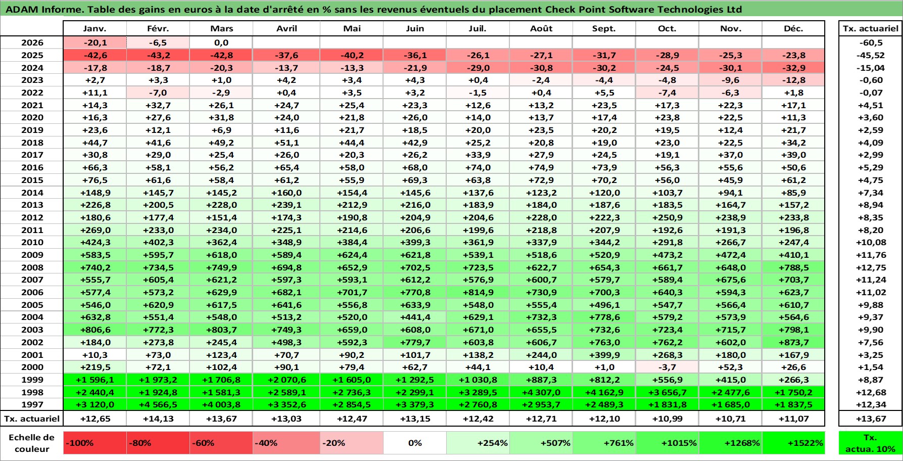Select cell +873,7 for December 2002
The width and height of the screenshot is (903, 461).
(793, 342)
